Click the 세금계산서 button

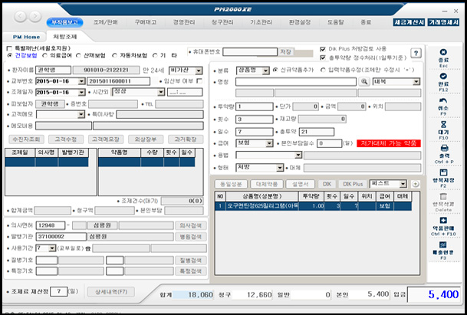click(409, 22)
